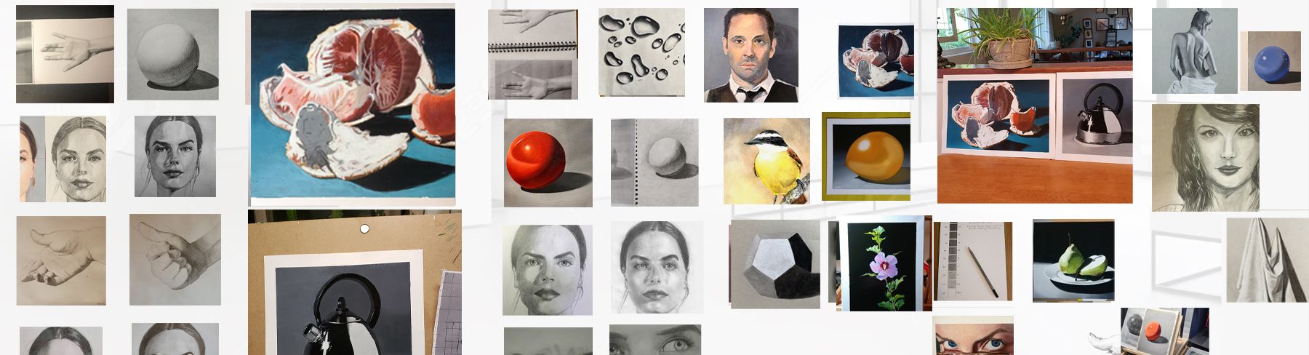This screenshot has height=355, width=1309.
Task: Open the room photo with plant and paintings
Action: pos(1035,105)
